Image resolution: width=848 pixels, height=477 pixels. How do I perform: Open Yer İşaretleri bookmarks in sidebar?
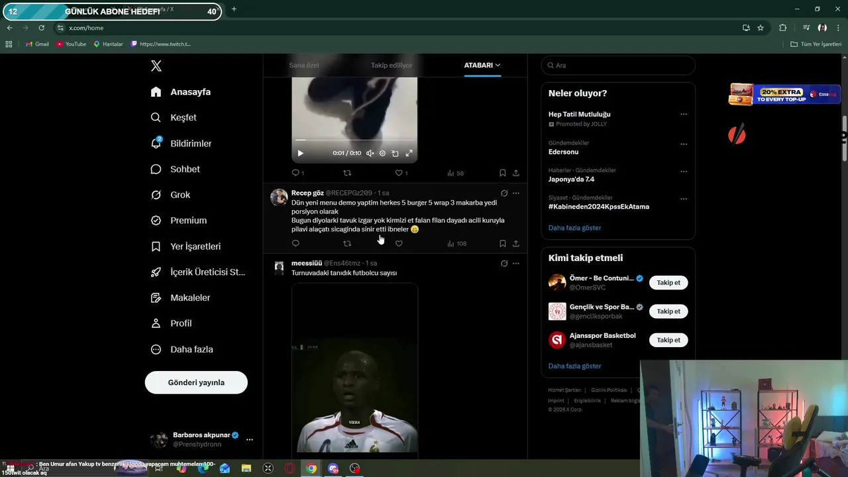[x=185, y=246]
